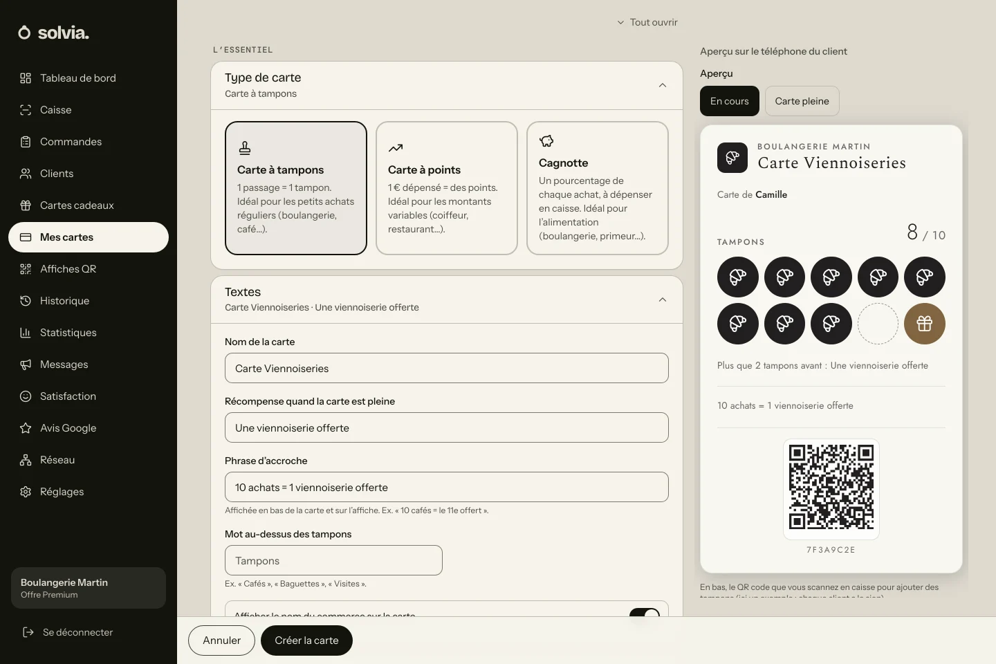The width and height of the screenshot is (996, 664).
Task: Open Avis Google star icon
Action: (26, 428)
